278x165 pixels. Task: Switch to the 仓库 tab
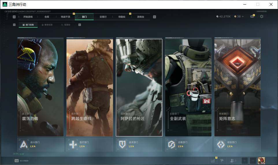click(x=47, y=17)
